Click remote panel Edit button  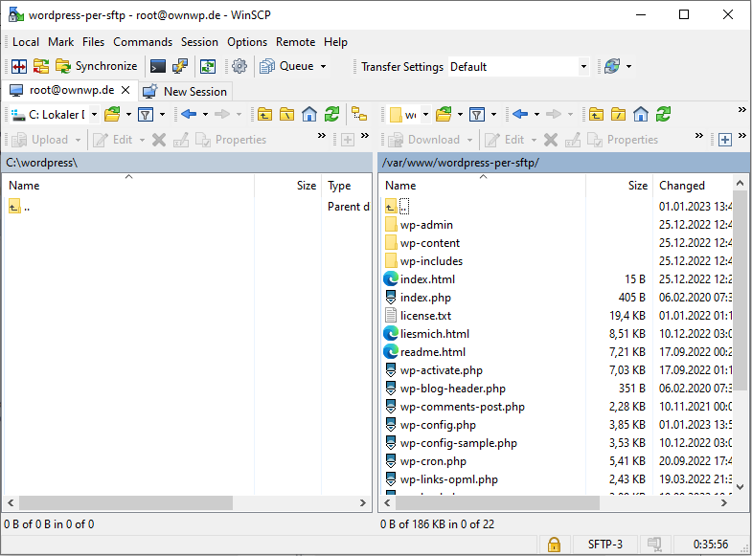[x=505, y=140]
